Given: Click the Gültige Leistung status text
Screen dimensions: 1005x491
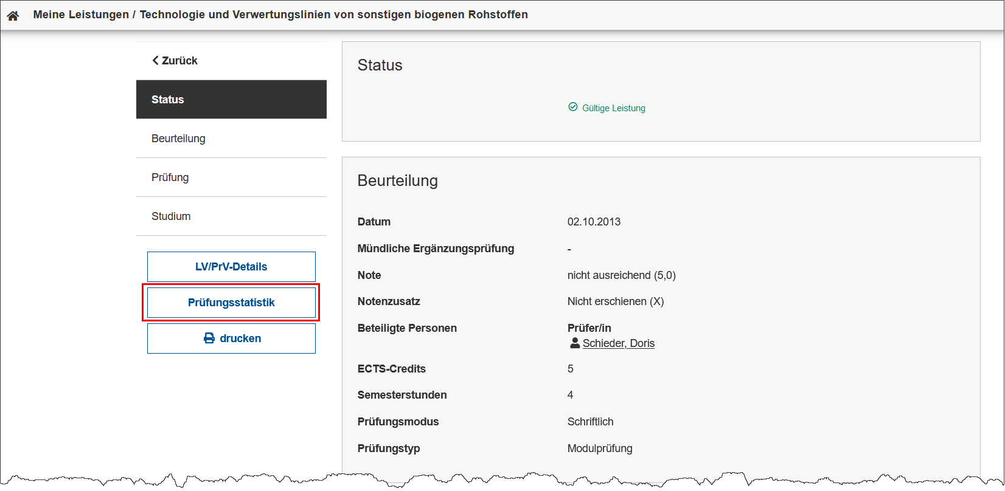Looking at the screenshot, I should tap(613, 108).
